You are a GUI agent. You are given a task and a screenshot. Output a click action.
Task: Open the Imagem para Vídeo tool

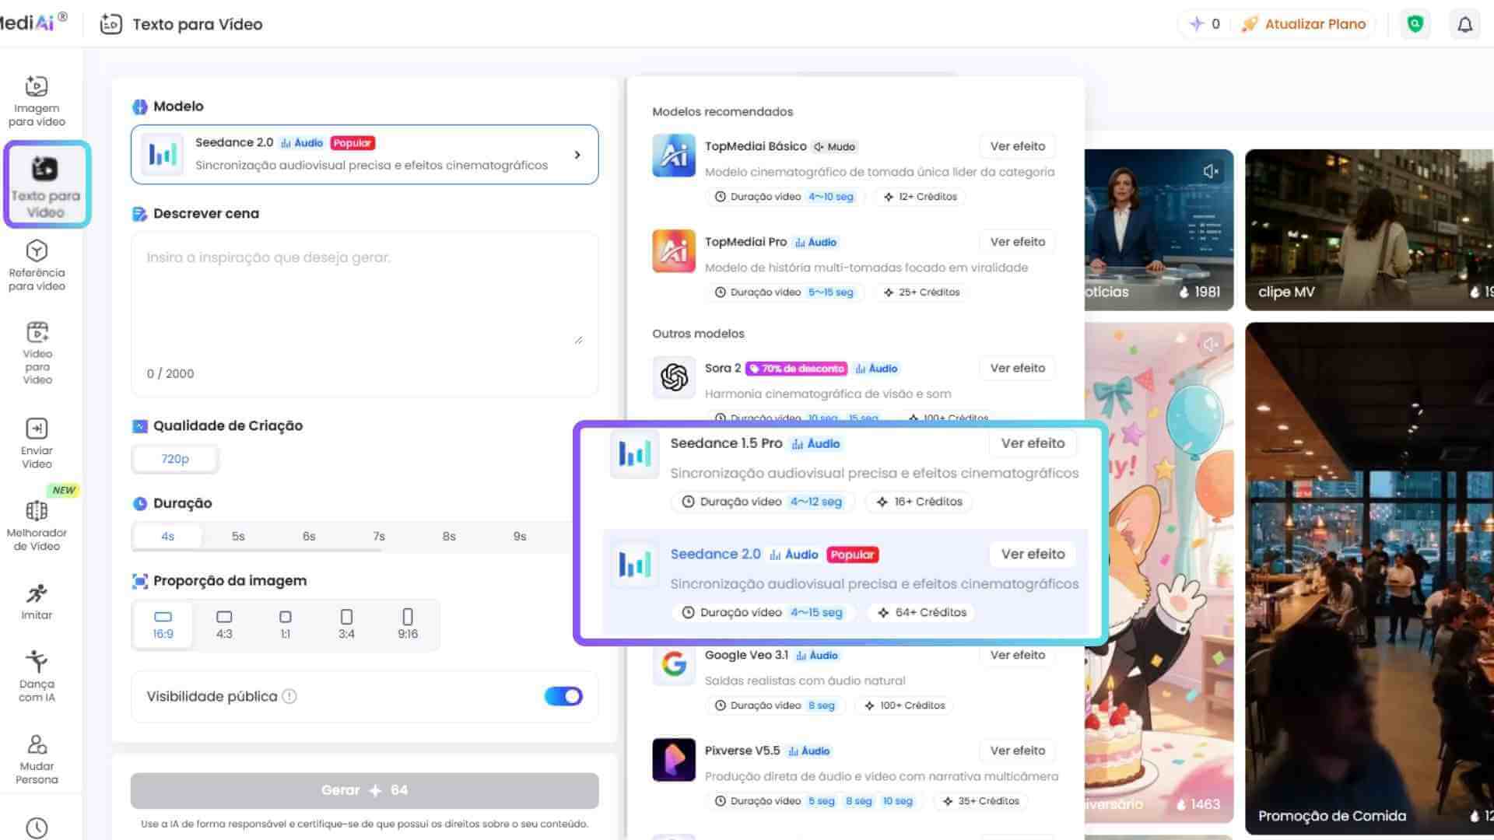(x=35, y=100)
